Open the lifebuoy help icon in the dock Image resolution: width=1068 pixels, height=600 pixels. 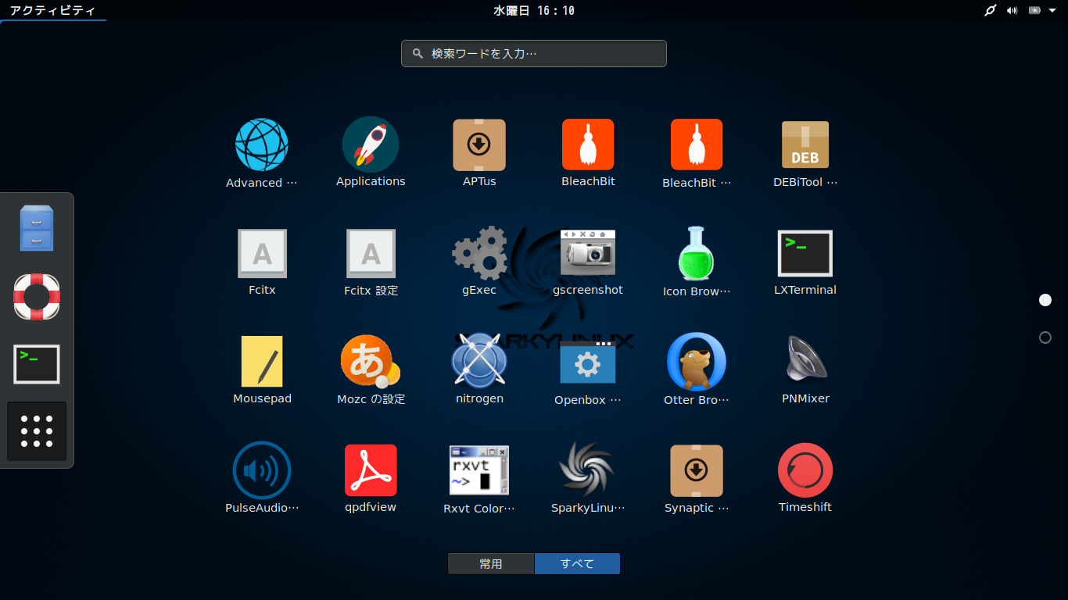click(37, 296)
